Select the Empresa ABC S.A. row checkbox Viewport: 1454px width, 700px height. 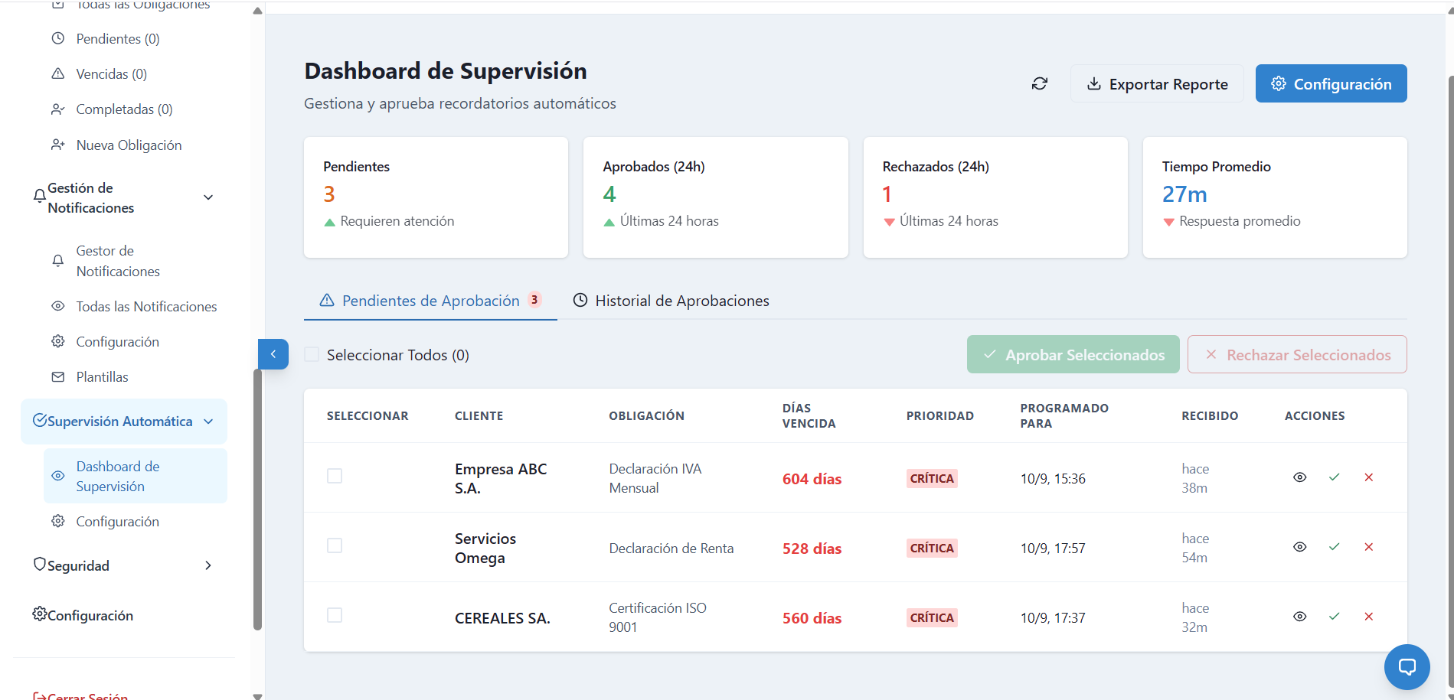335,476
